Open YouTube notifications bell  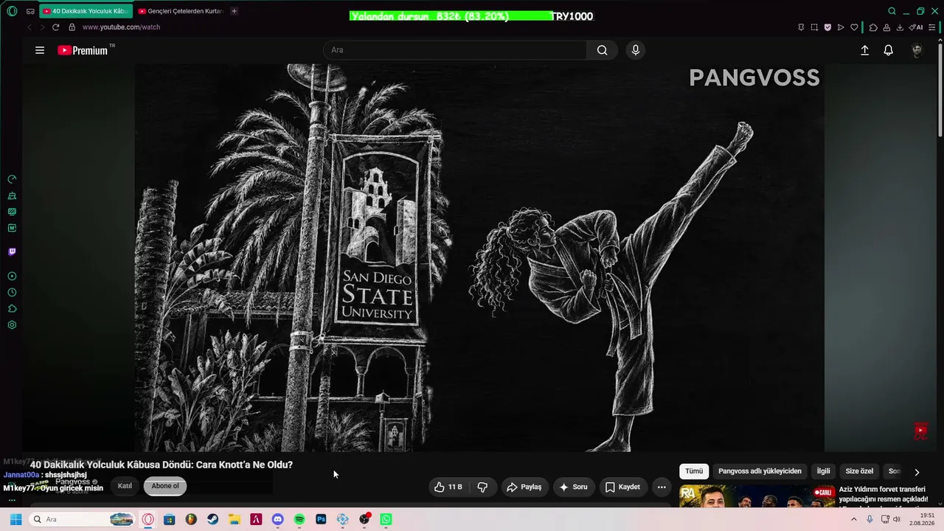[889, 50]
